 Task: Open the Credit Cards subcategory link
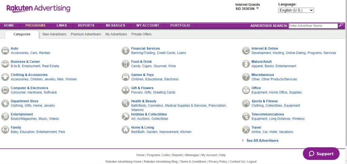[166, 53]
